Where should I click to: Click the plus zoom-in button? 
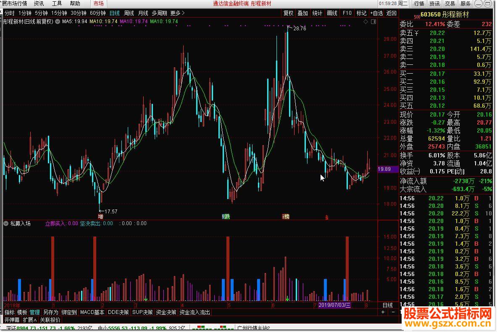pyautogui.click(x=383, y=312)
